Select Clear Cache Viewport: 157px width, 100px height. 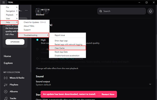[68, 48]
